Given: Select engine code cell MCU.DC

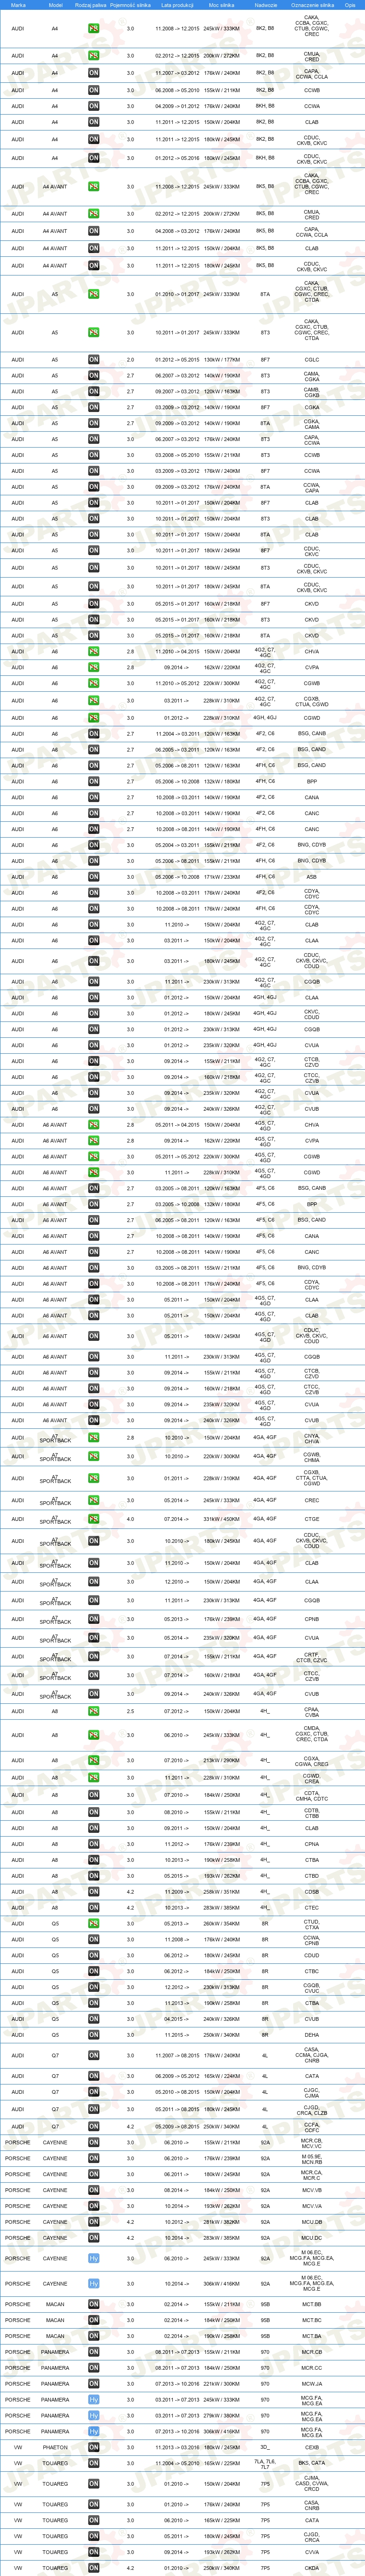Looking at the screenshot, I should tap(312, 2238).
